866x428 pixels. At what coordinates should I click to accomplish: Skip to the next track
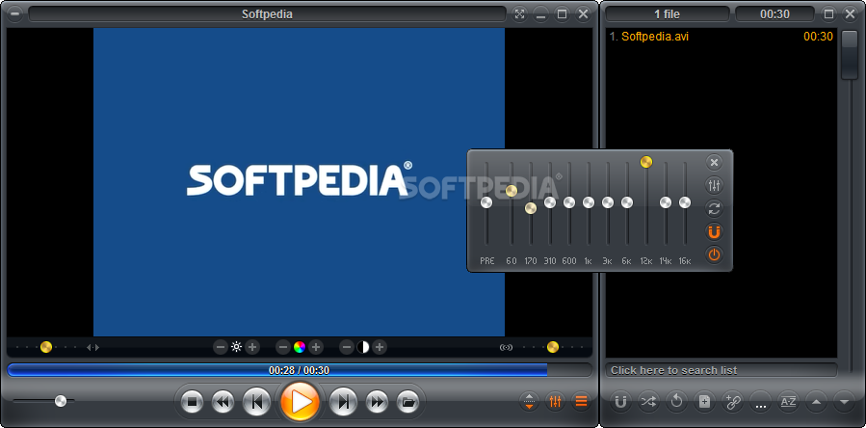(x=343, y=402)
